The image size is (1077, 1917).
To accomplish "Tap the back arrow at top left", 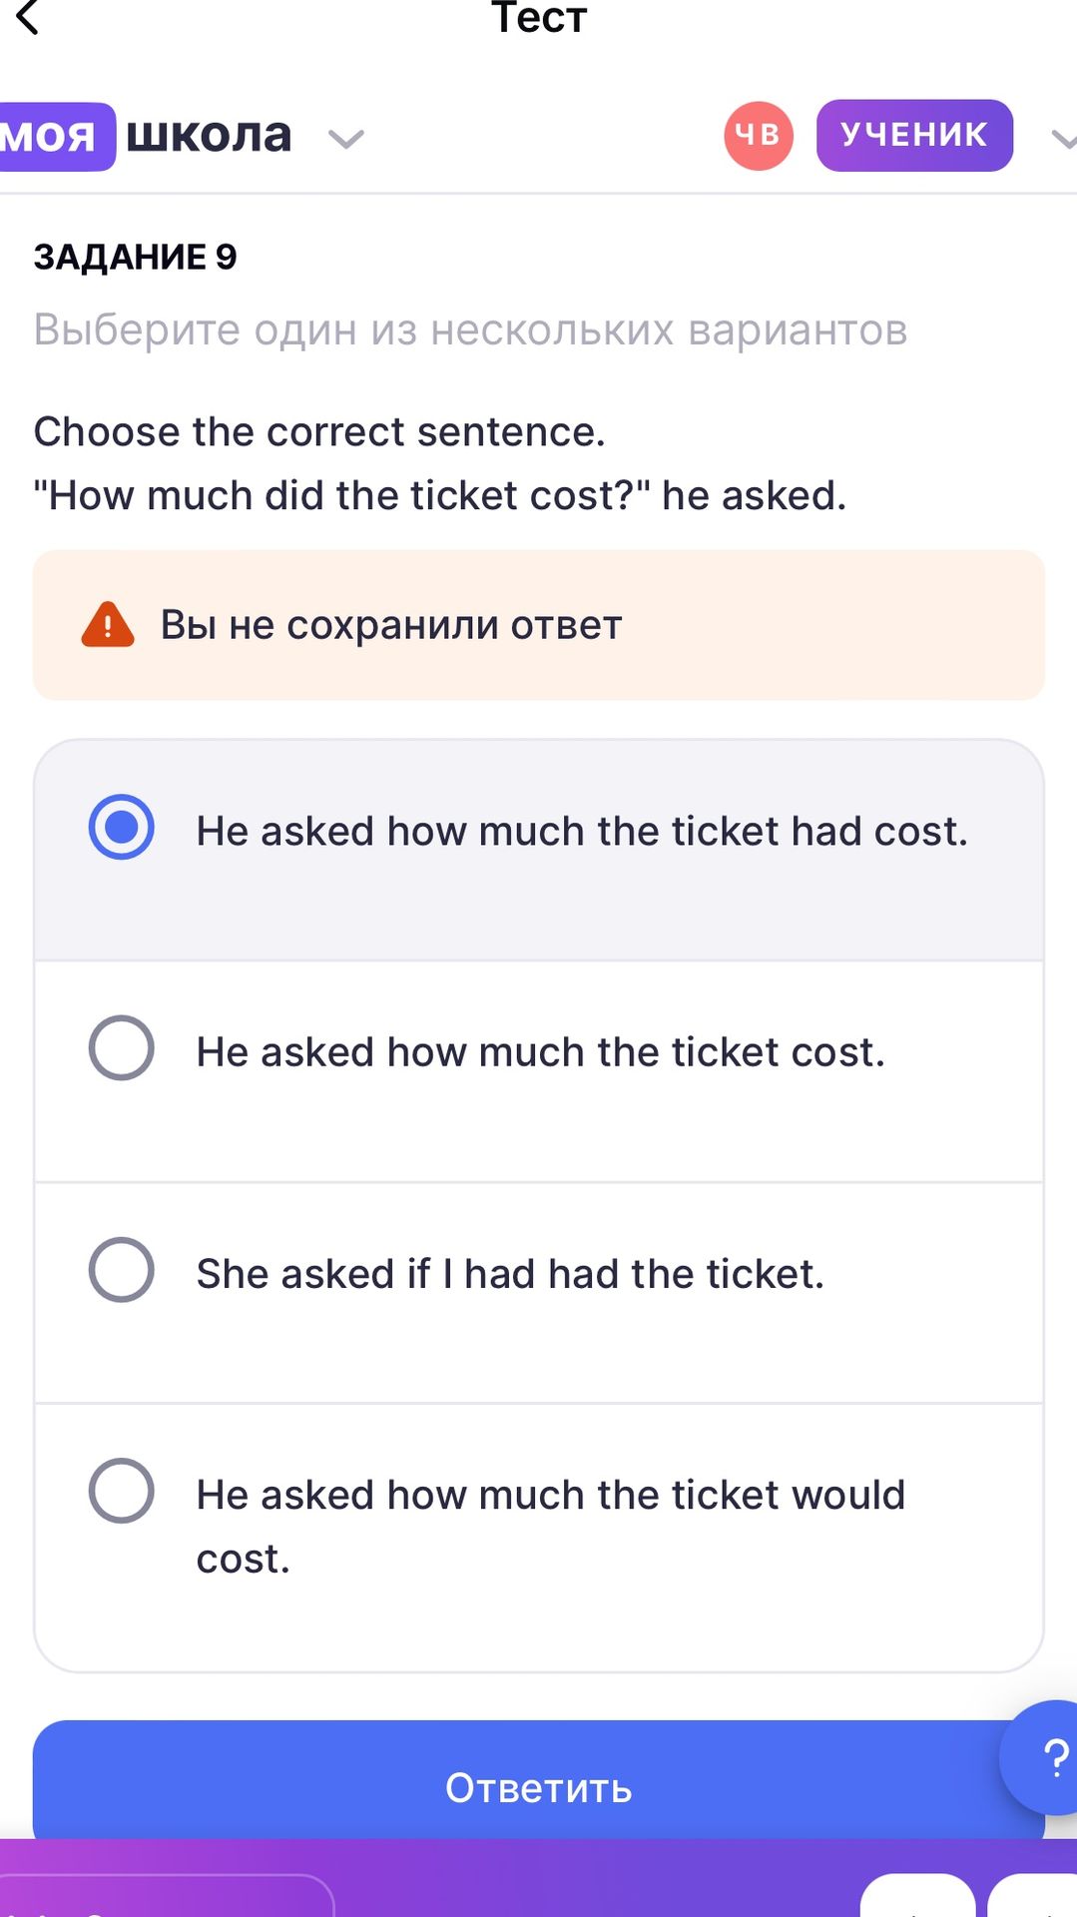I will tap(28, 17).
